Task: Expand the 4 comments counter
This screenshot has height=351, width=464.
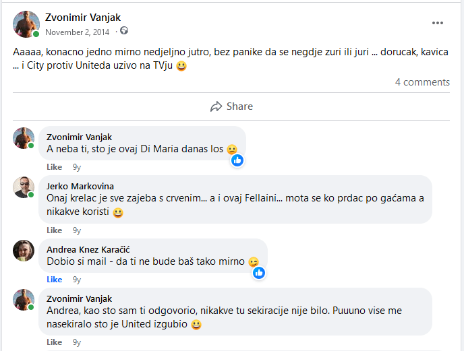Action: click(422, 82)
